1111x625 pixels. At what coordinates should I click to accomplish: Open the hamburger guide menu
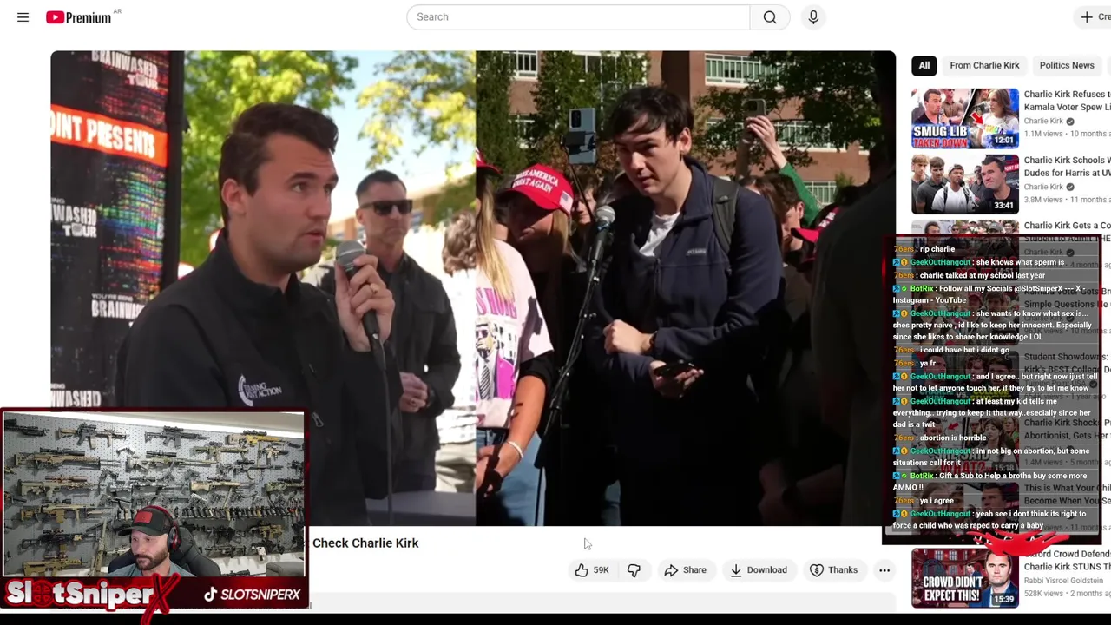pos(23,16)
